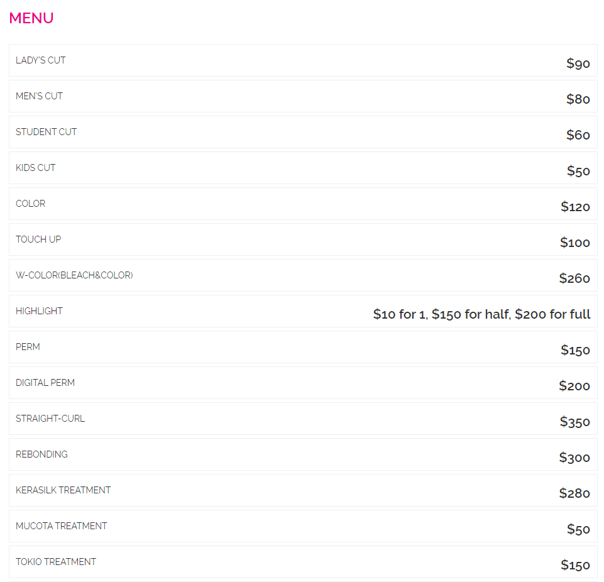Click the W-COLOR(BLEACH&COLOR) item
The height and width of the screenshot is (582, 604).
(74, 275)
